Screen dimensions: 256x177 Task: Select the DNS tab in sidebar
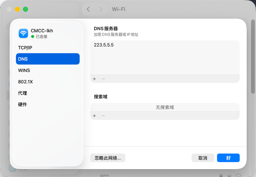pos(48,59)
